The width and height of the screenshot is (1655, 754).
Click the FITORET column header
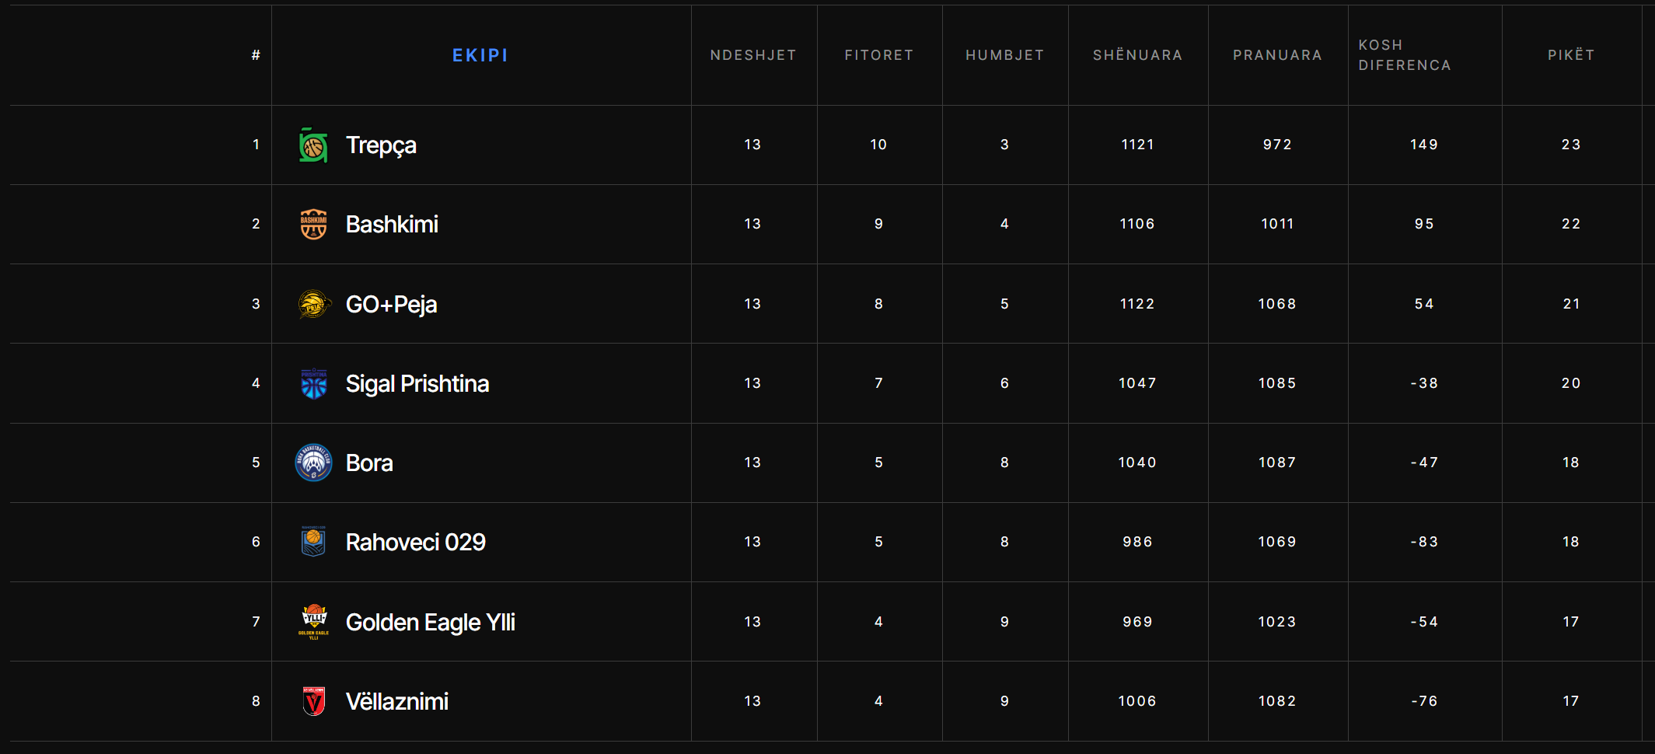[879, 55]
